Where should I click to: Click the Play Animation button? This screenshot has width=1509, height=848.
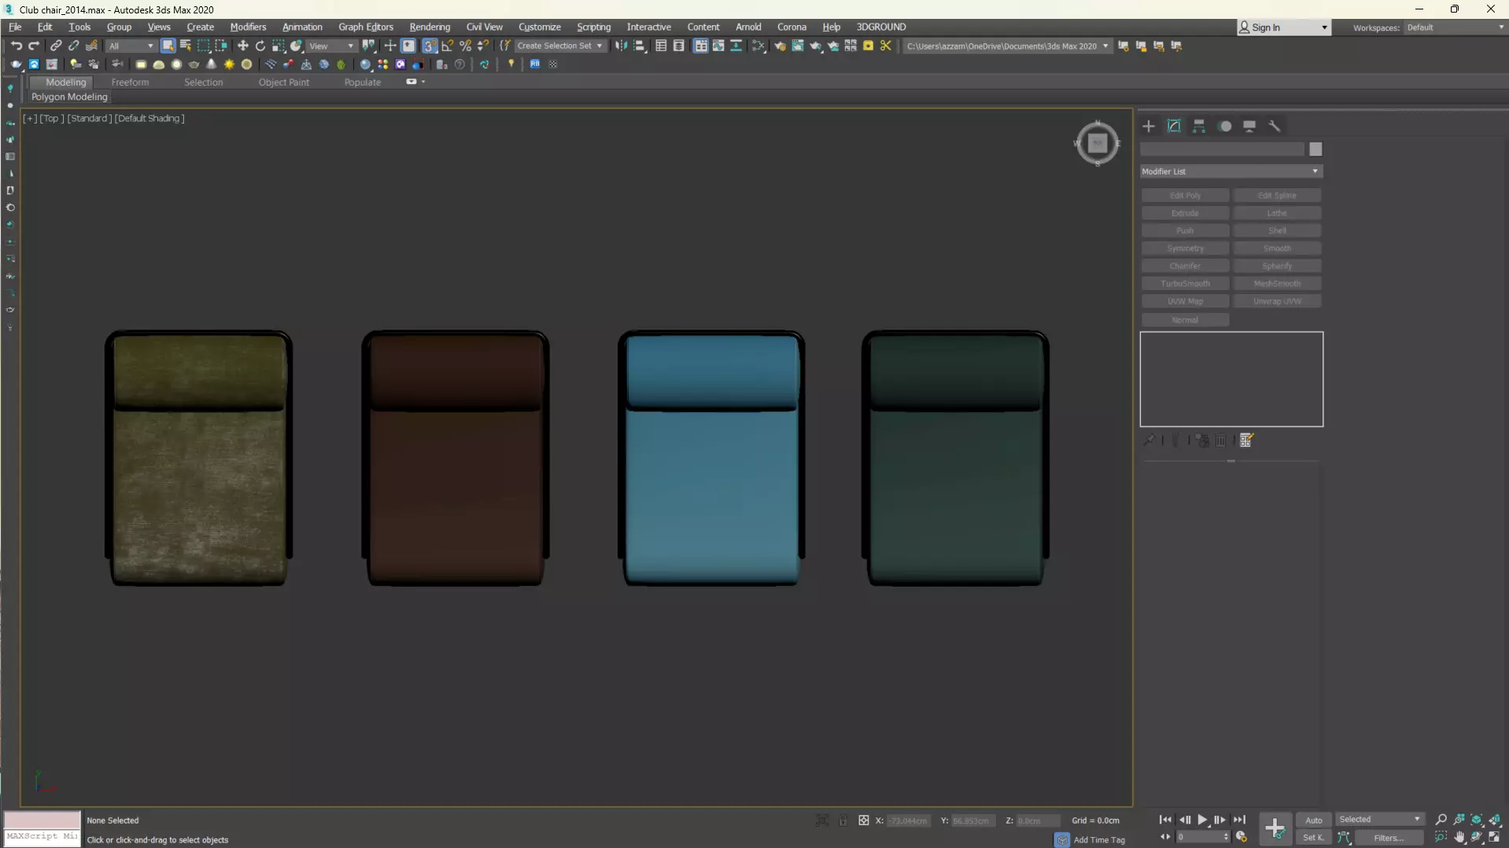(1202, 820)
